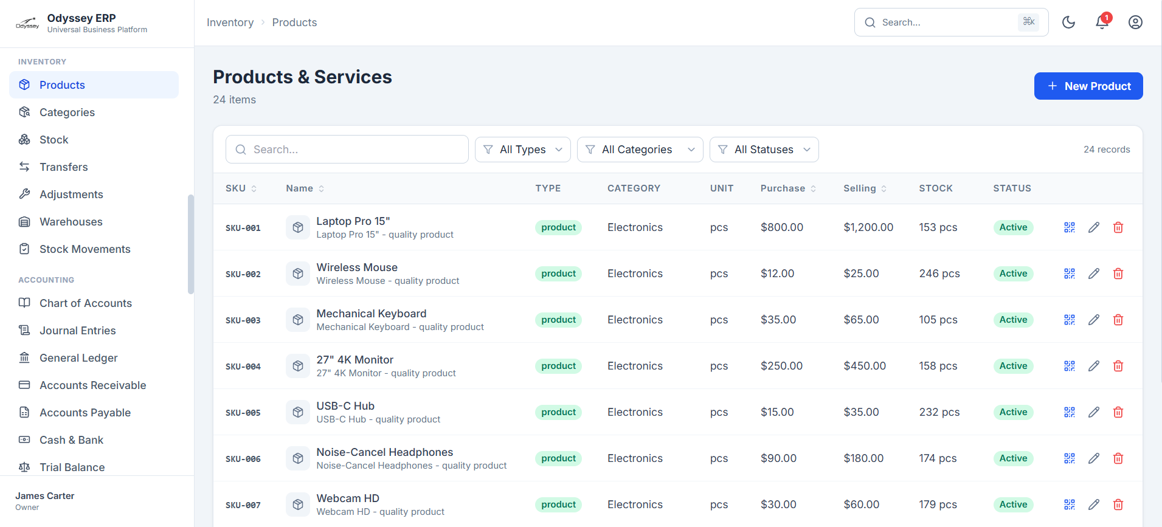
Task: Delete the Mechanical Keyboard product
Action: (x=1118, y=320)
